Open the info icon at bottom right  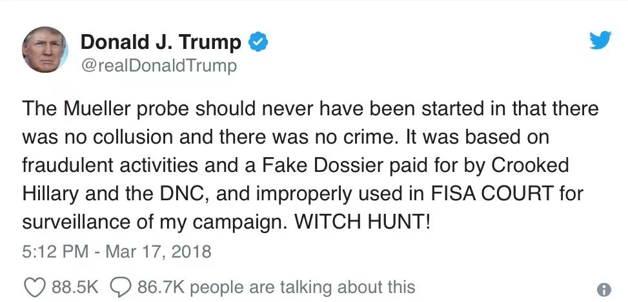click(603, 289)
